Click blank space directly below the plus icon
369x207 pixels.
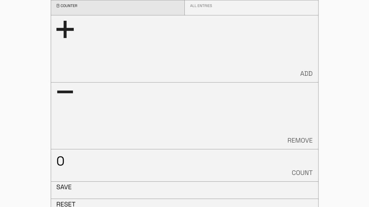click(x=65, y=59)
